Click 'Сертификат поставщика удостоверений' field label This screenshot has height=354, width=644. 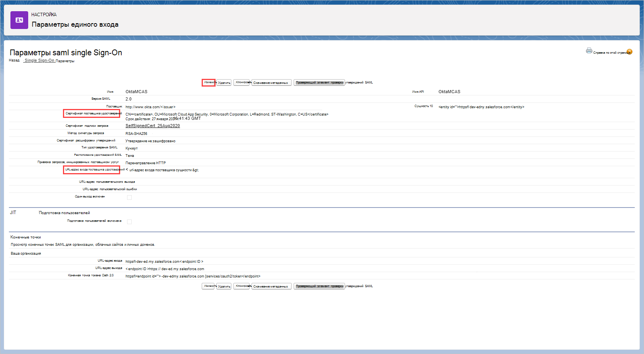pyautogui.click(x=93, y=114)
